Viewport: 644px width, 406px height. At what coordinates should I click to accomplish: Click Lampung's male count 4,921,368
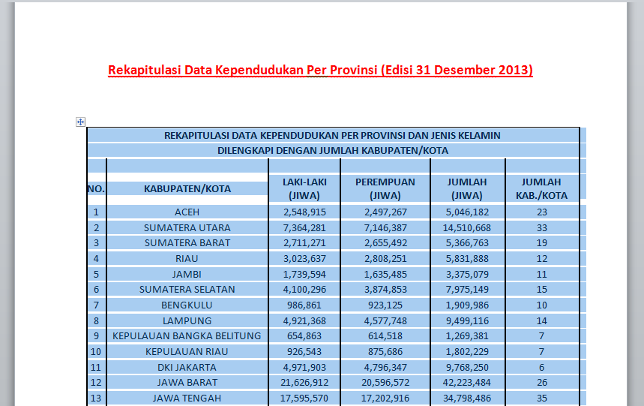(304, 320)
